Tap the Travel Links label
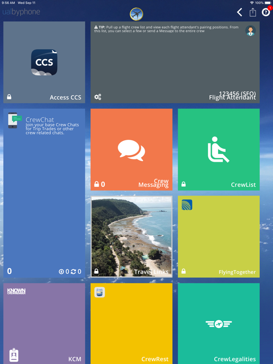This screenshot has width=273, height=364. click(151, 272)
